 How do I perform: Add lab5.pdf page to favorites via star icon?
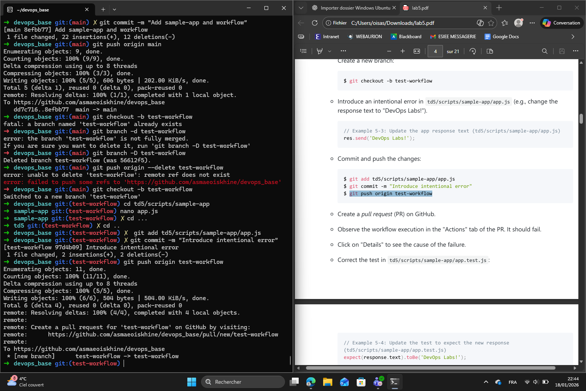pos(491,23)
